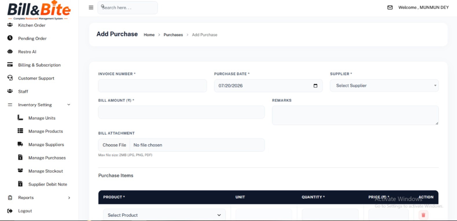
Task: Click the Home breadcrumb link
Action: pos(149,35)
